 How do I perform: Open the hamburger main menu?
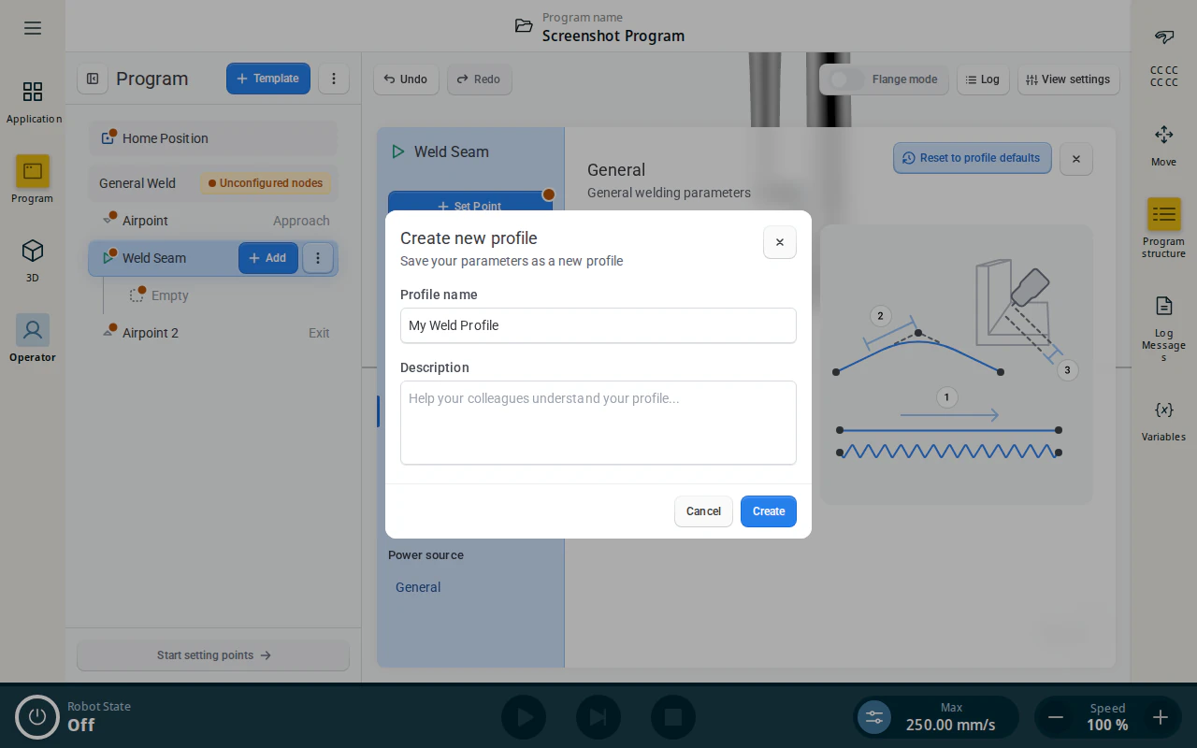tap(33, 28)
